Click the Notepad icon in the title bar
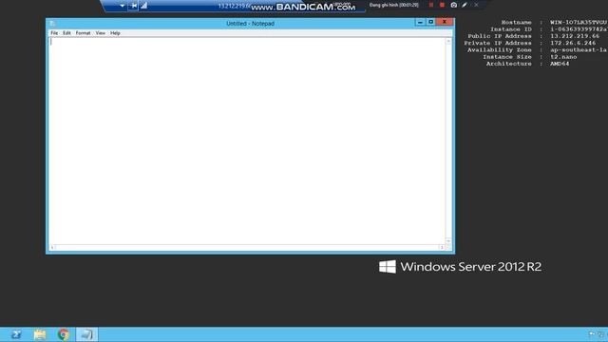This screenshot has width=608, height=342. point(52,24)
